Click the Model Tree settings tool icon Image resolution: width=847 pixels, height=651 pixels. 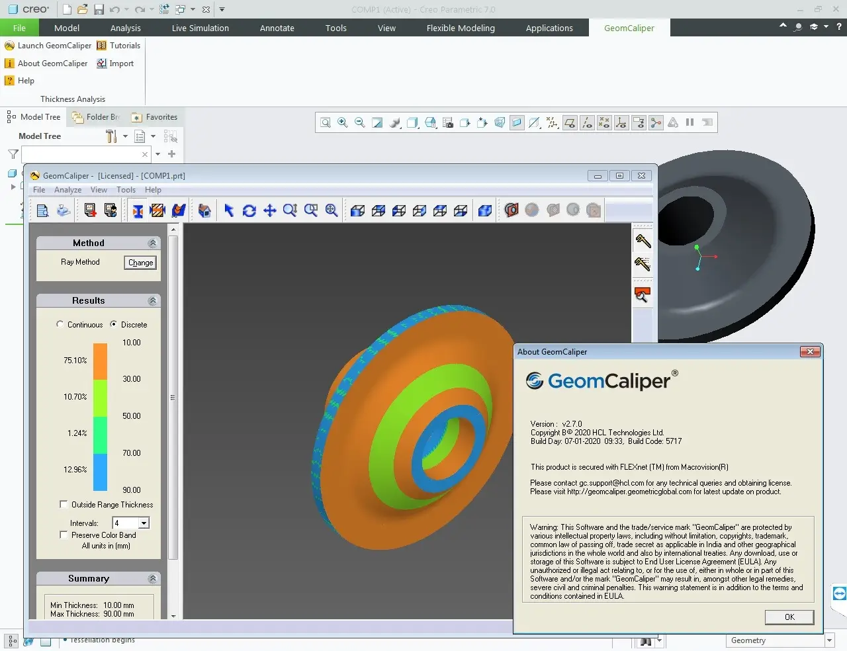coord(111,136)
